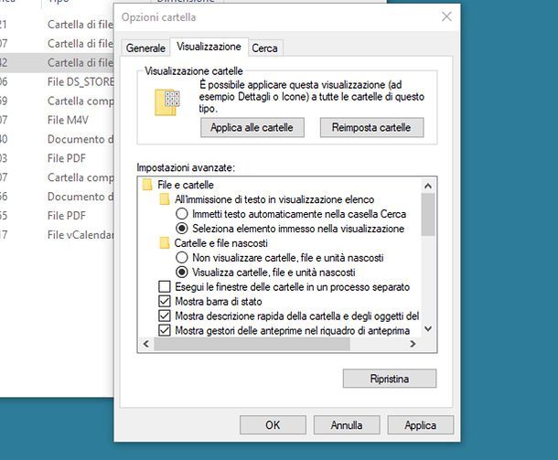This screenshot has width=558, height=460.
Task: Click the Cartelle e file nascosti label
Action: click(221, 243)
